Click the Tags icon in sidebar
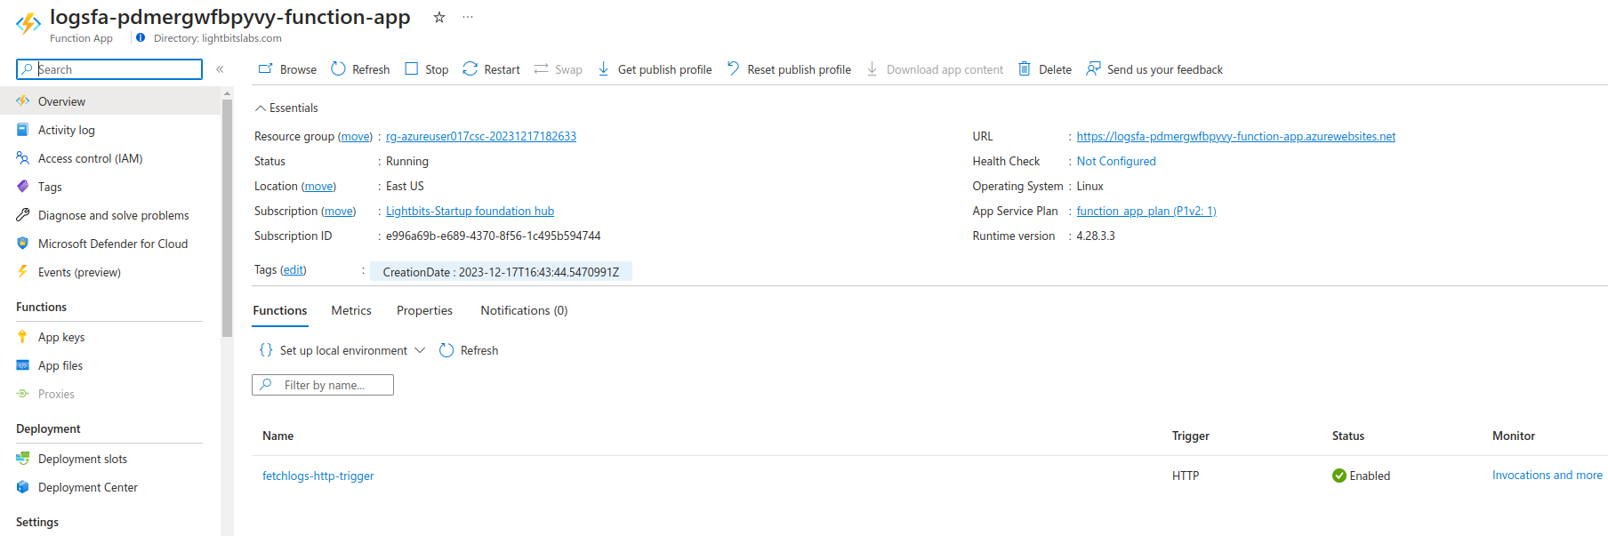Screen dimensions: 1608x536 [x=23, y=187]
